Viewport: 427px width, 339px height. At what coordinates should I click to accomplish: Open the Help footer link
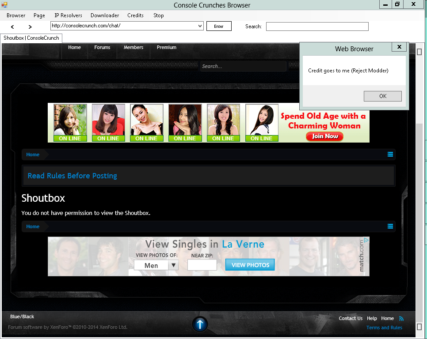[372, 318]
